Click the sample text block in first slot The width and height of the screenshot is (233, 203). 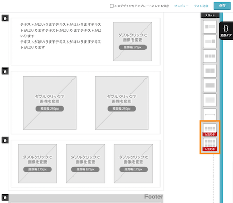[x=61, y=36]
